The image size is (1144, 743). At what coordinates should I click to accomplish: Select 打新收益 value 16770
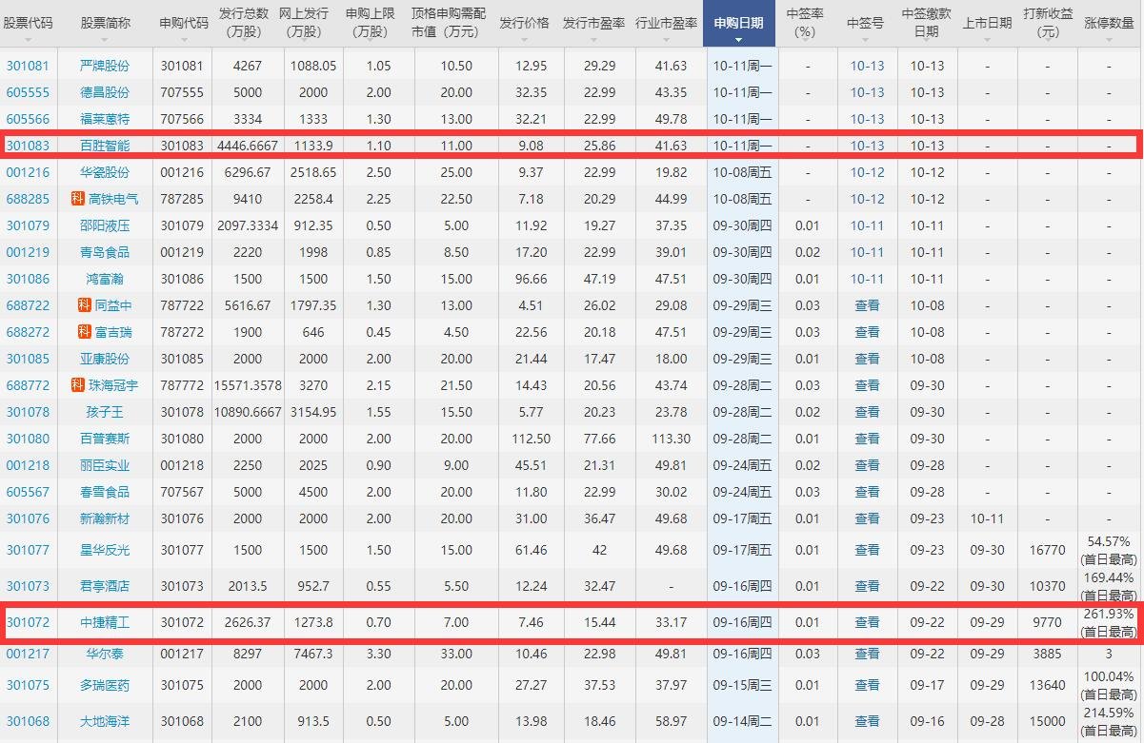[1048, 550]
